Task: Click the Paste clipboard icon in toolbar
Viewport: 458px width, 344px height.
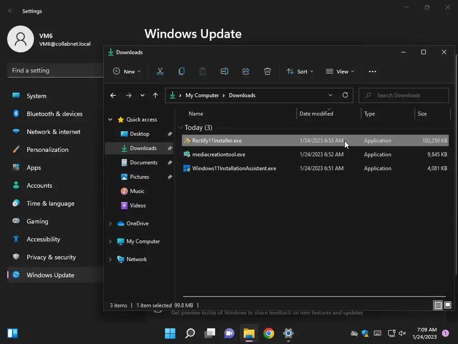Action: 203,71
